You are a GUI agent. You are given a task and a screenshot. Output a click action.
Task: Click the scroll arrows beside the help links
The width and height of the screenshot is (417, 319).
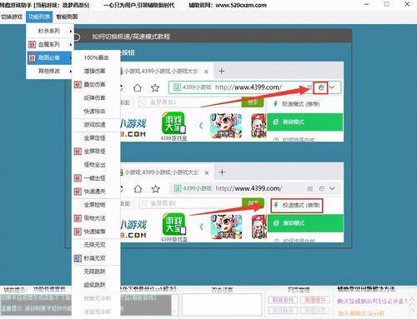click(413, 305)
